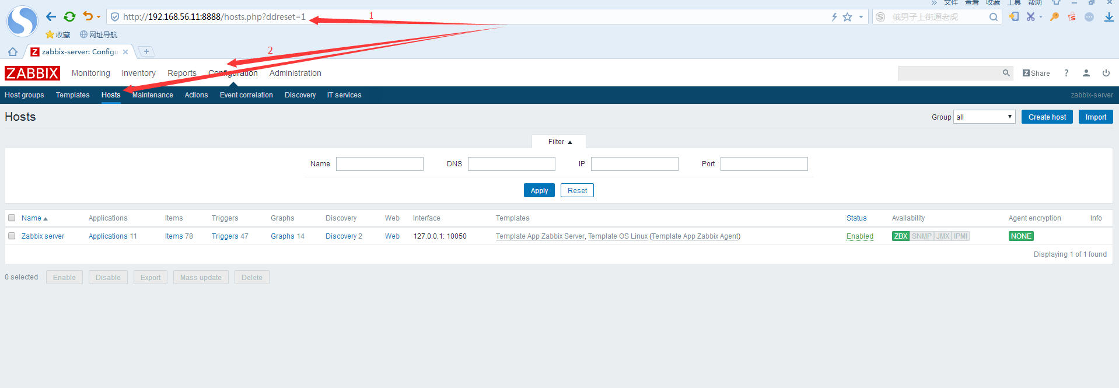
Task: Open Template OS Linux link
Action: tap(618, 236)
